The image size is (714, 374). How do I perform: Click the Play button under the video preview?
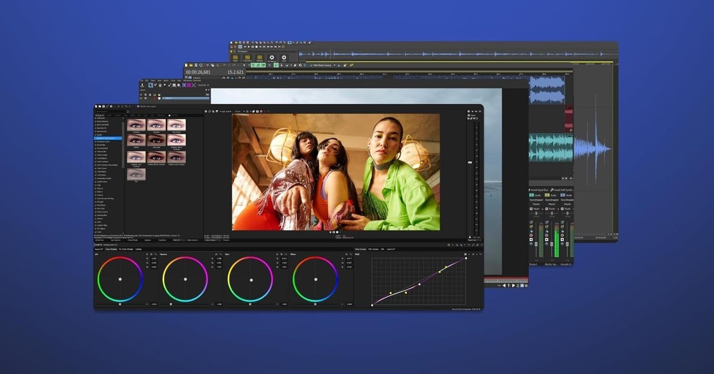coord(330,232)
